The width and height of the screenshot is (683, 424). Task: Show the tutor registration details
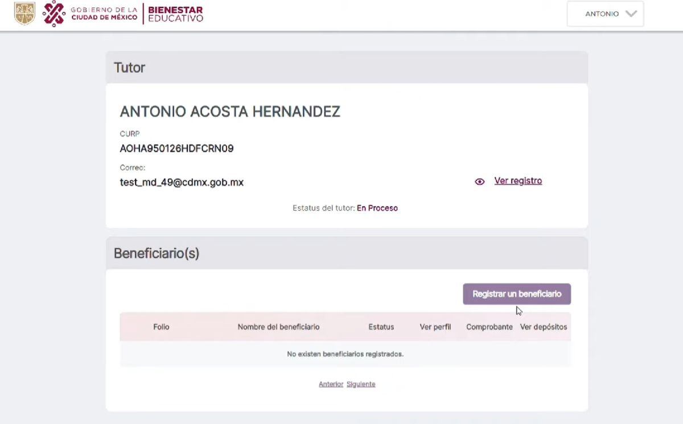pyautogui.click(x=518, y=180)
